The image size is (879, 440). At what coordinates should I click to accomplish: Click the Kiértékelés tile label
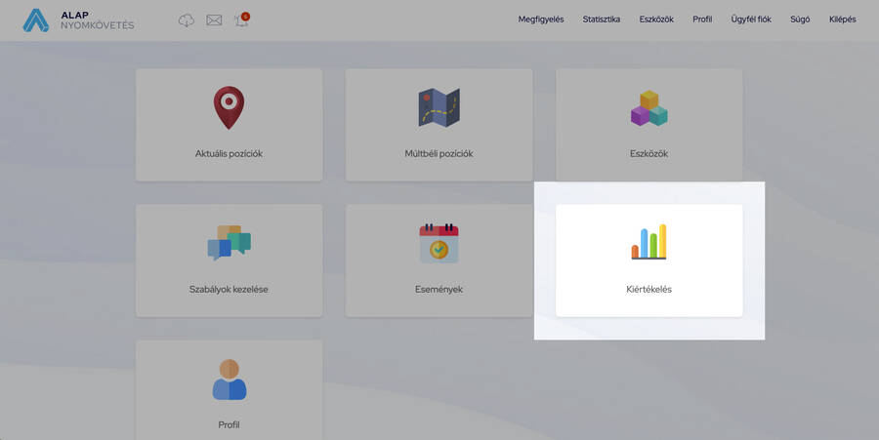(x=649, y=289)
